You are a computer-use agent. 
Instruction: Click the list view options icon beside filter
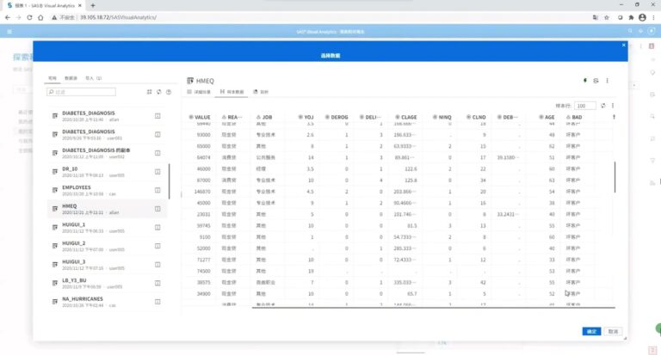149,92
